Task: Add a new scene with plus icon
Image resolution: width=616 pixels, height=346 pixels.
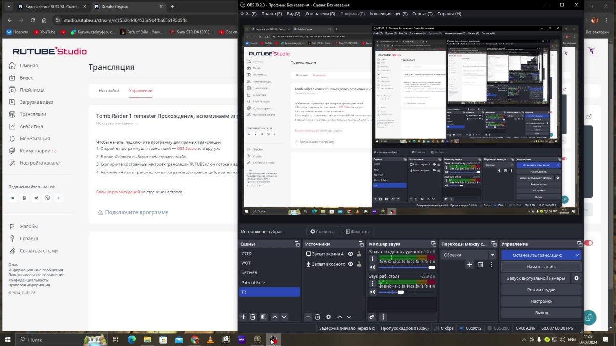Action: pos(243,317)
